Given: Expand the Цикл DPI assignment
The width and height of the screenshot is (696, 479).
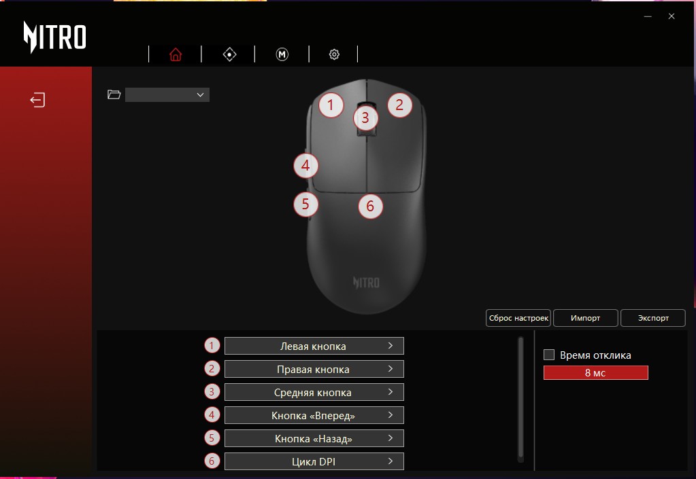Looking at the screenshot, I should pyautogui.click(x=314, y=461).
